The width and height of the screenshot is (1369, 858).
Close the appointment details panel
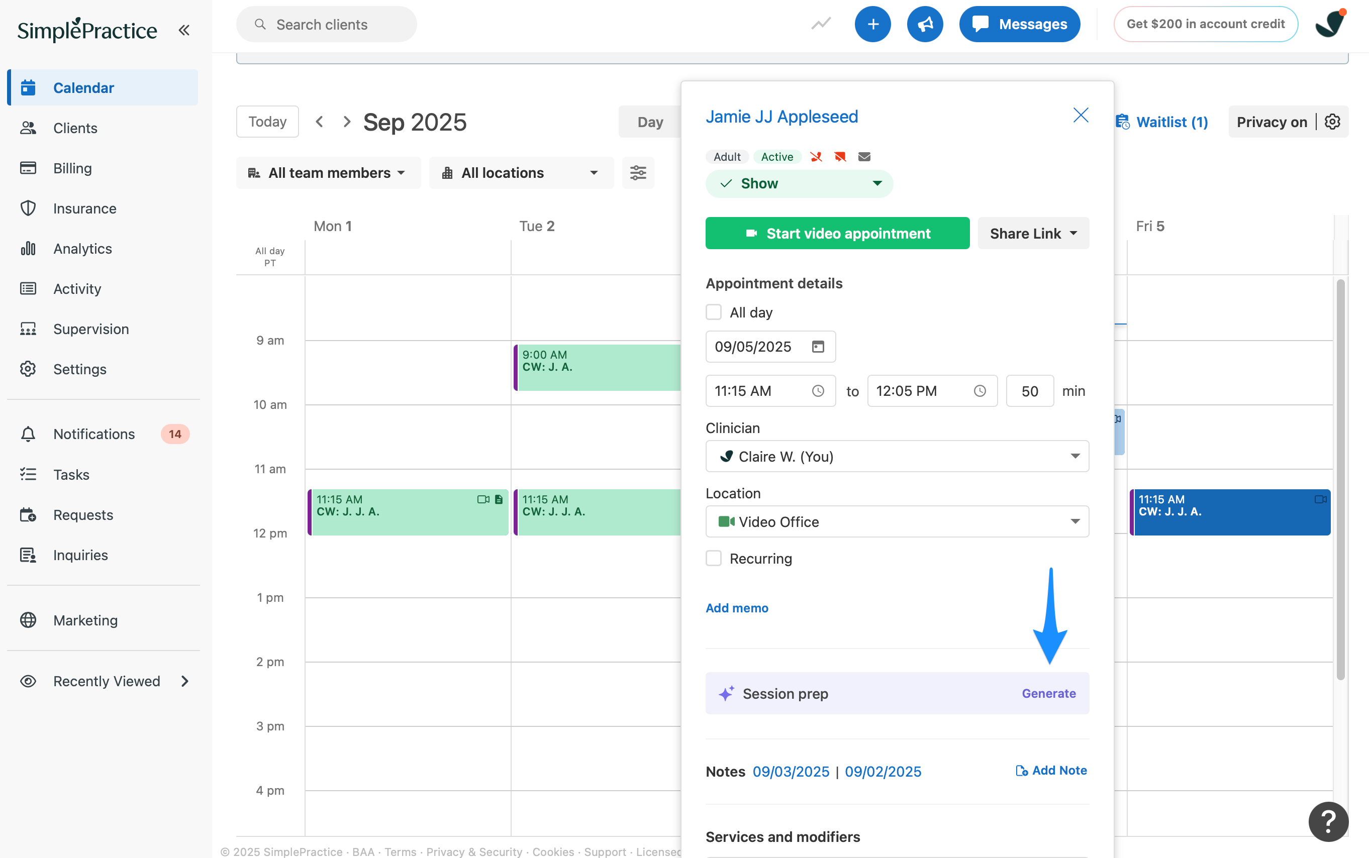(x=1081, y=115)
